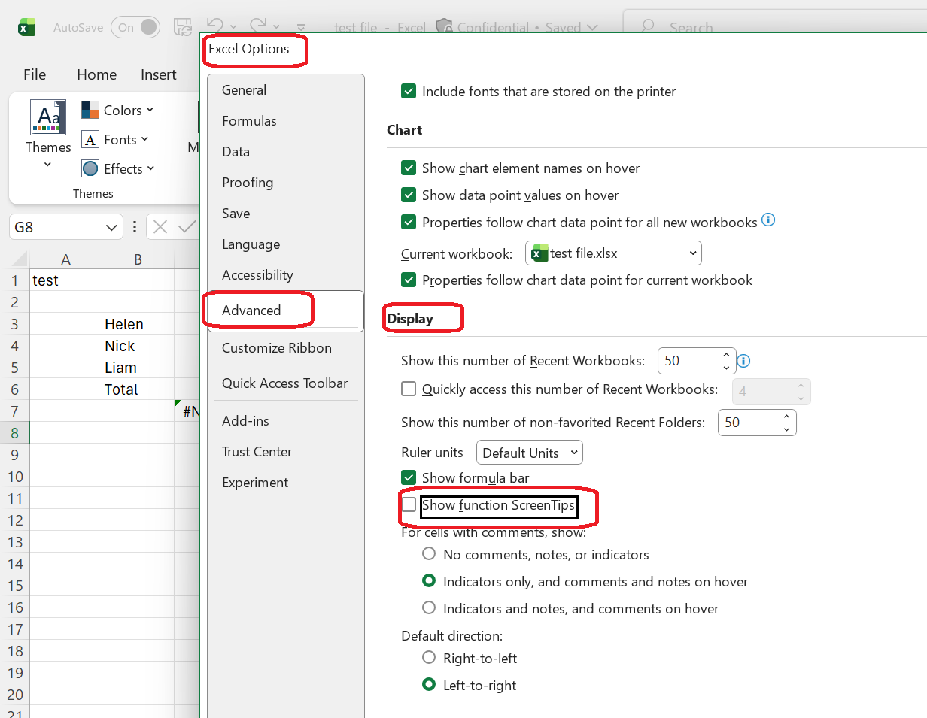Click cell B6 containing Total
Viewport: 927px width, 718px height.
coord(138,389)
